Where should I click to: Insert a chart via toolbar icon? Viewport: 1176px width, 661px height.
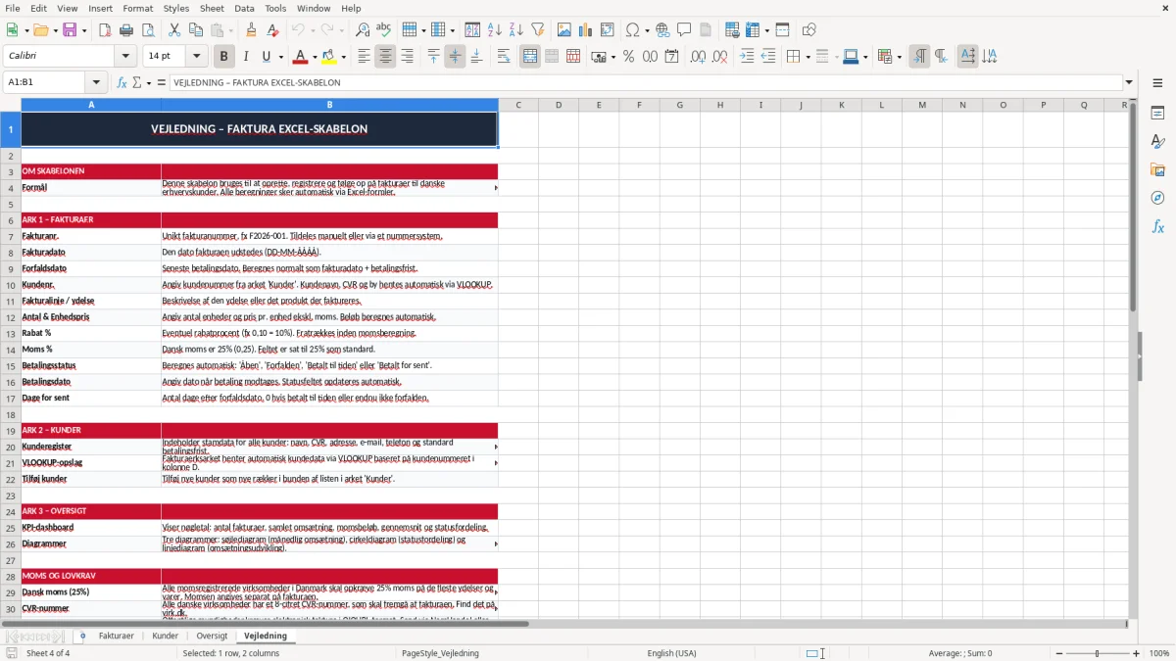[x=586, y=30]
